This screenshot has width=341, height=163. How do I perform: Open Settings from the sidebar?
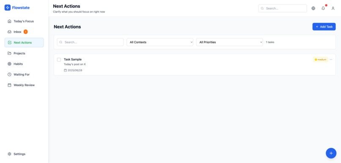click(24, 154)
